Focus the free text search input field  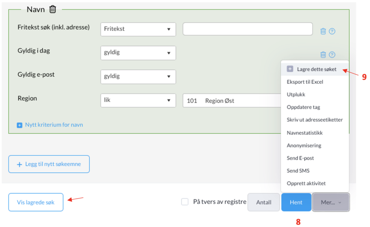click(248, 29)
